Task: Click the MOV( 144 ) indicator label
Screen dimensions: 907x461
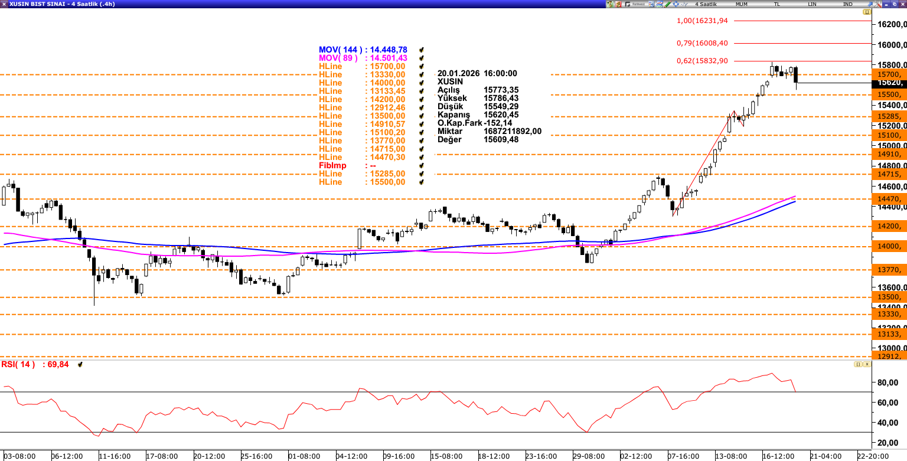Action: coord(340,50)
